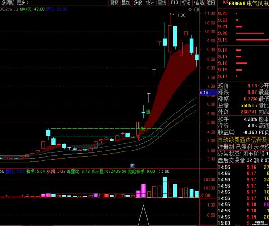Image resolution: width=269 pixels, height=226 pixels.
Task: Click the tallest cyan volume bar
Action: click(165, 187)
